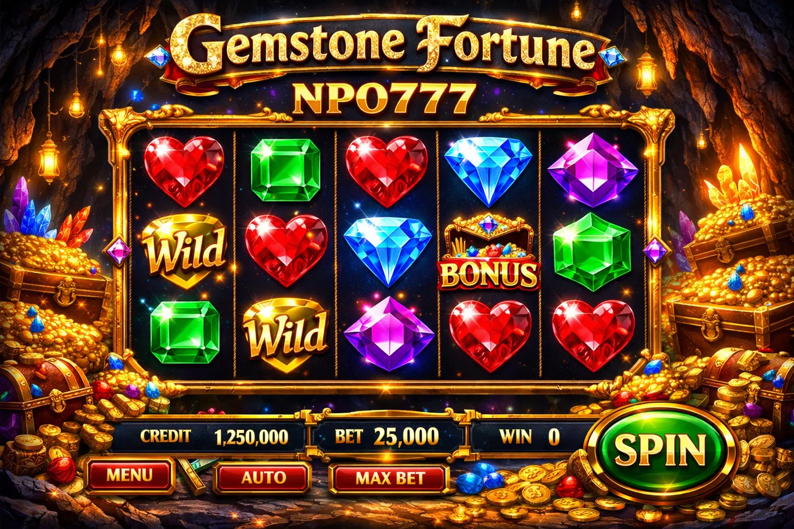Image resolution: width=794 pixels, height=529 pixels.
Task: Click the BET 25,000 display
Action: click(387, 437)
